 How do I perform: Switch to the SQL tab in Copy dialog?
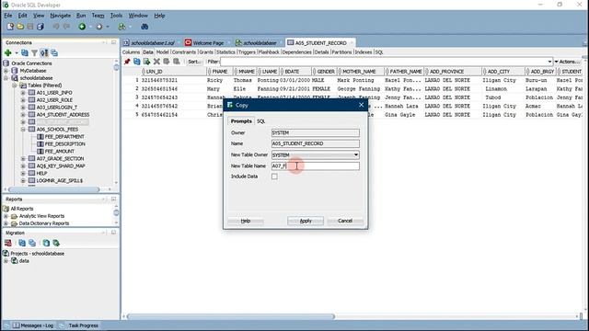[261, 121]
